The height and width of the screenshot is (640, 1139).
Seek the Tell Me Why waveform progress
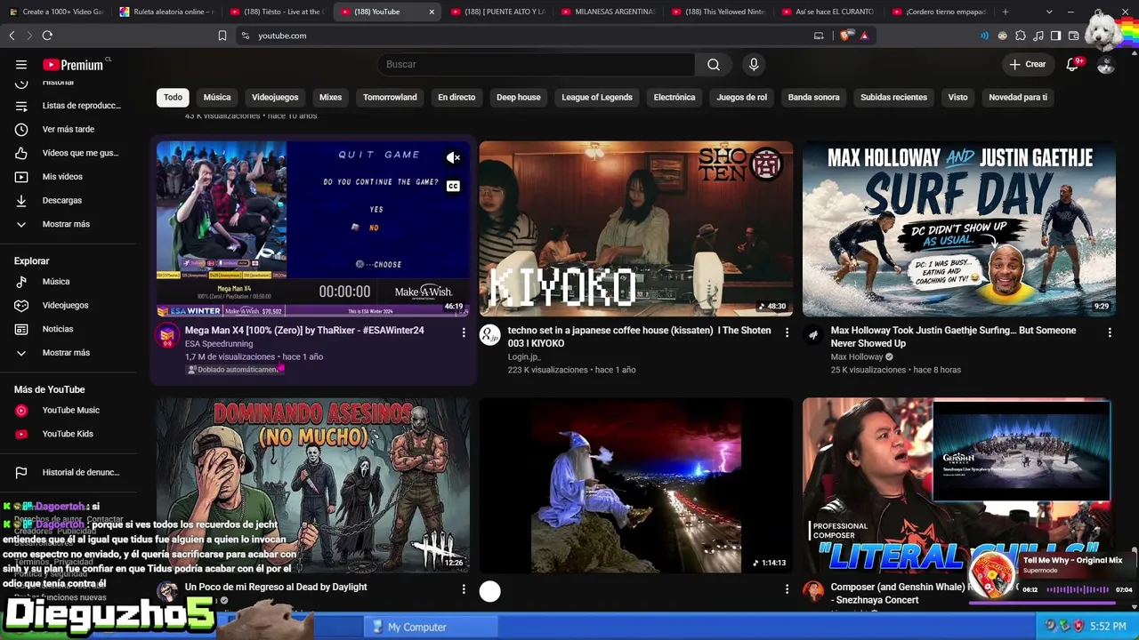coord(1078,589)
